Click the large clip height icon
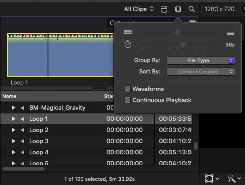The height and width of the screenshot is (185, 245). (x=231, y=32)
